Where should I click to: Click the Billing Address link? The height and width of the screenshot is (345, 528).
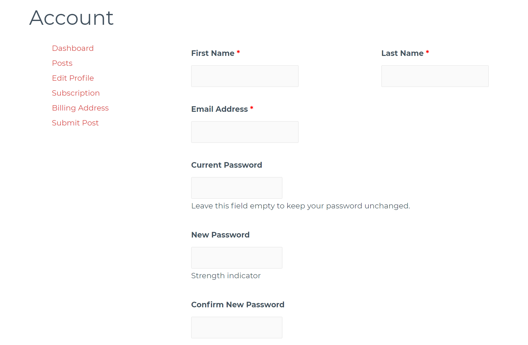[x=80, y=108]
